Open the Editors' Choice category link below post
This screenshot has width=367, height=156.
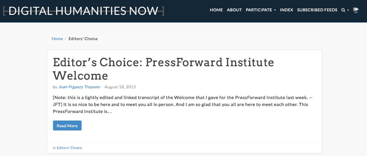click(x=69, y=148)
